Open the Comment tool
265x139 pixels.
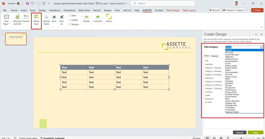click(x=98, y=18)
